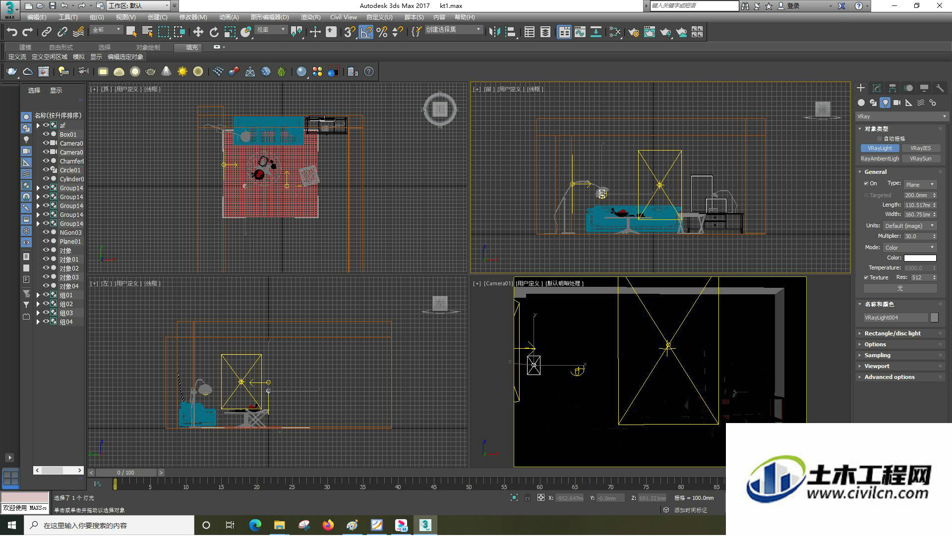The width and height of the screenshot is (952, 536).
Task: Expand the Rectangle/disc light rollout
Action: click(x=892, y=333)
